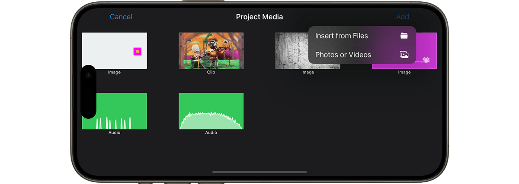Tap the home indicator bar at the bottom

tap(259, 172)
